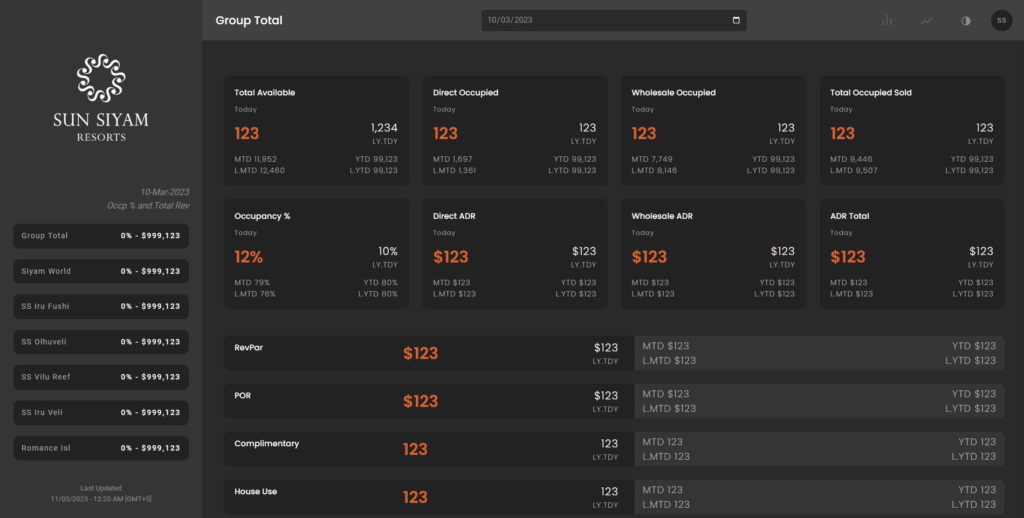
Task: Click L.MTD 1,361 in Direct Occupied
Action: (x=455, y=171)
